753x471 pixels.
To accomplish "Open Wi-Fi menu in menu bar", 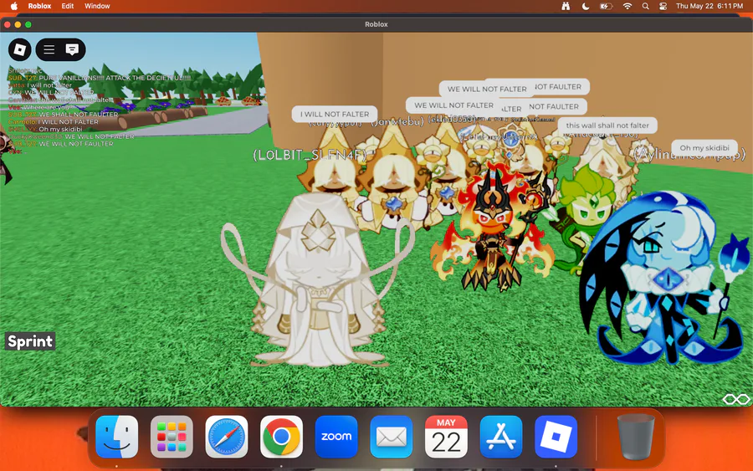I will pos(627,6).
